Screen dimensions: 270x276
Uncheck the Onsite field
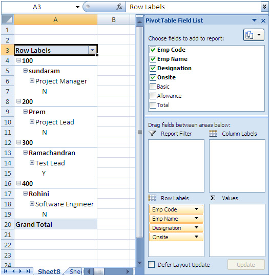pyautogui.click(x=153, y=77)
